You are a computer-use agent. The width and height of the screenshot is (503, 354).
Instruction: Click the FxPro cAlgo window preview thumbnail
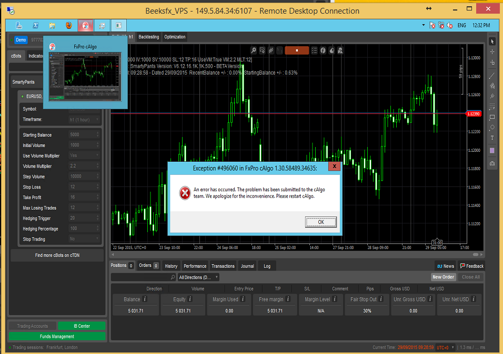(x=85, y=77)
